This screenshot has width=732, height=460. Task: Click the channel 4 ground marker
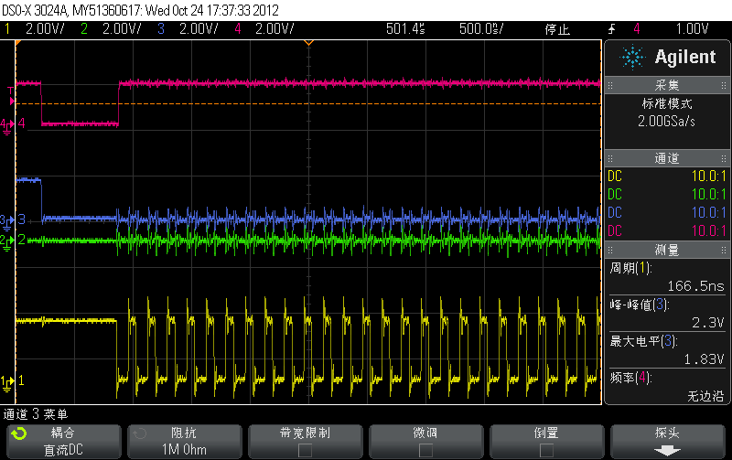pyautogui.click(x=7, y=125)
